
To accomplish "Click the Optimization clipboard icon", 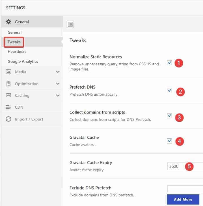I will [8, 84].
